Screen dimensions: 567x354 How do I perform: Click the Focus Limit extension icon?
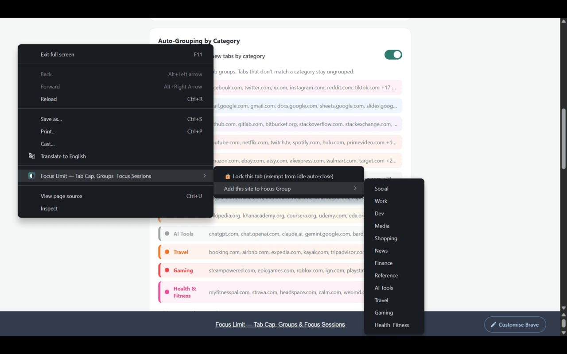pos(32,176)
